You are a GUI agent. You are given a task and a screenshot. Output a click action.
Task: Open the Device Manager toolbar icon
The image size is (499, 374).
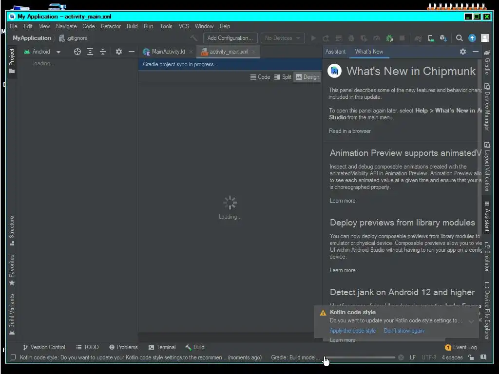coord(431,38)
